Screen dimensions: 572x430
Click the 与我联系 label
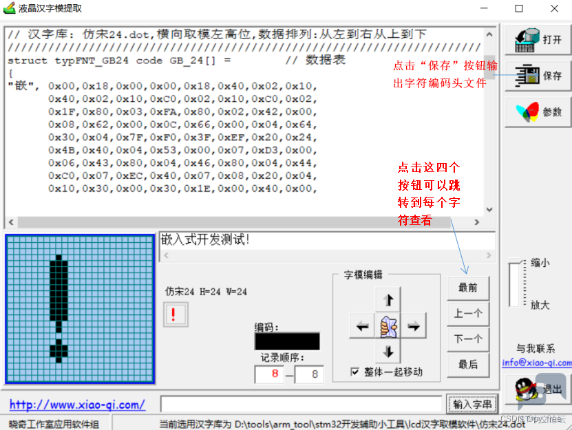tap(536, 348)
